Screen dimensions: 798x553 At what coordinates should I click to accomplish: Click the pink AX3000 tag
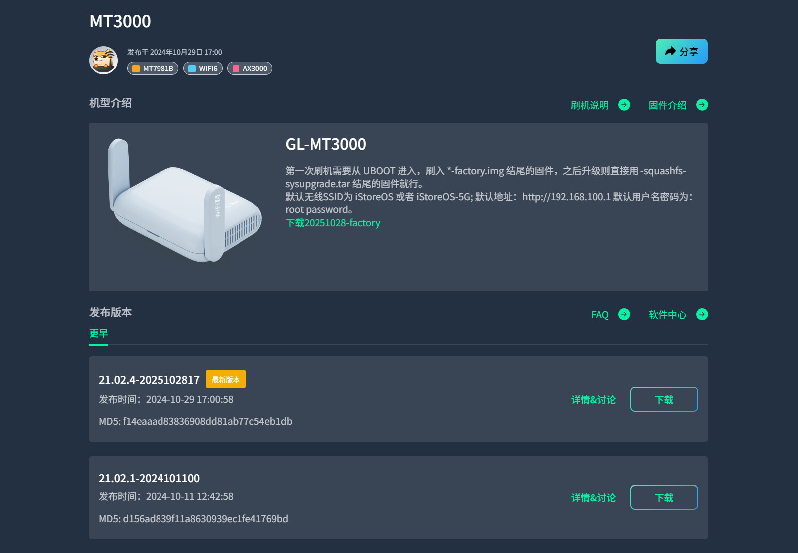[249, 69]
